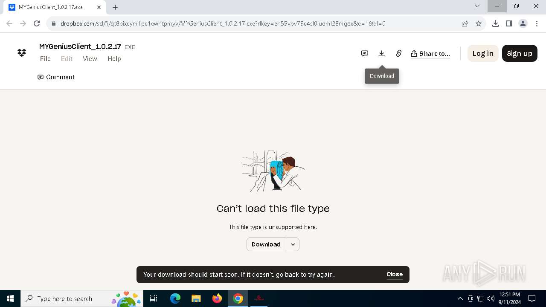
Task: Open the Chrome profile avatar
Action: click(x=523, y=23)
